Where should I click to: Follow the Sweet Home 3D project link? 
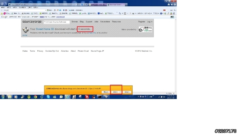tap(45, 29)
